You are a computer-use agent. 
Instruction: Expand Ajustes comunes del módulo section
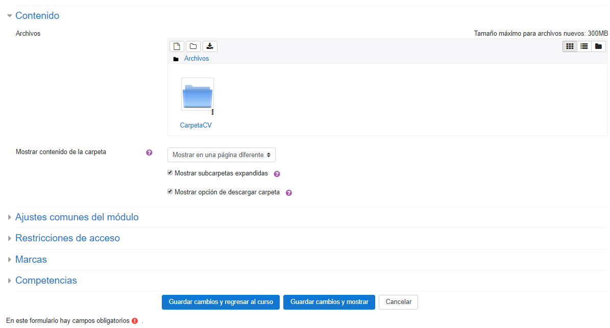pyautogui.click(x=77, y=217)
